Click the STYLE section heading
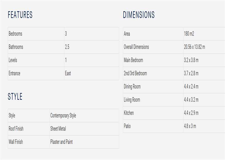This screenshot has width=225, height=160. pos(15,97)
